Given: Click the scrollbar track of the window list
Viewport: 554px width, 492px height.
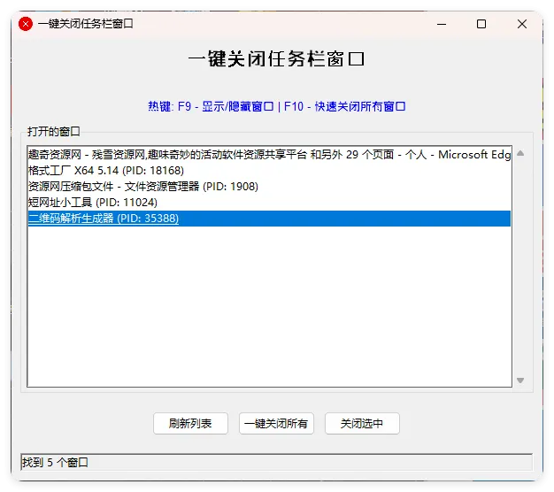Looking at the screenshot, I should (x=520, y=265).
